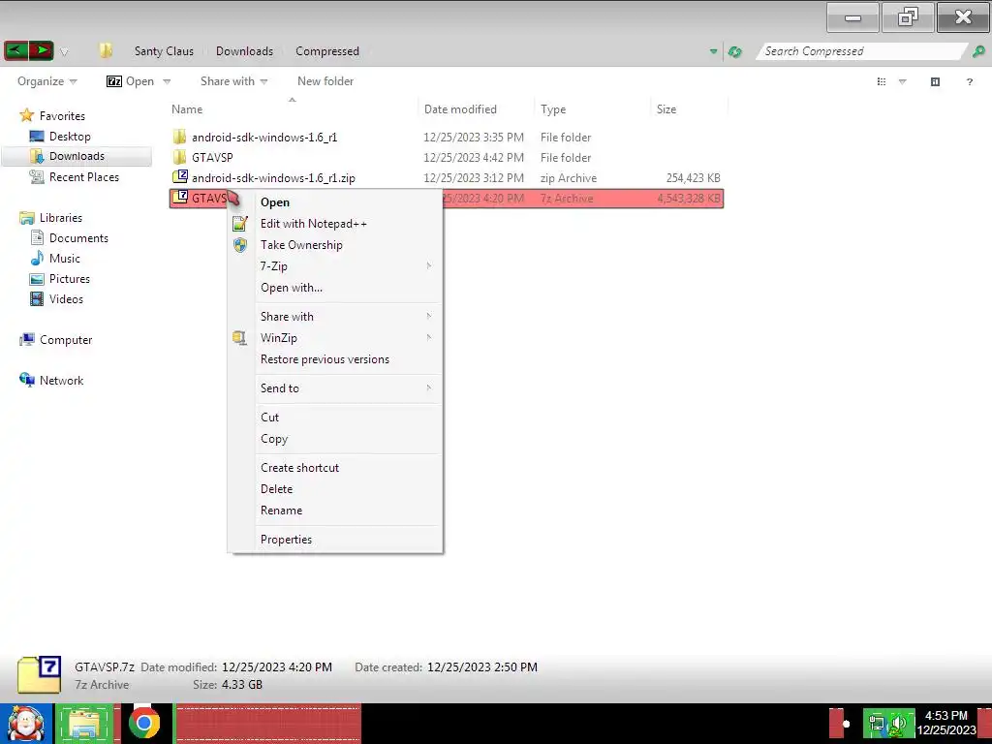Open Network in navigation pane
This screenshot has height=744, width=992.
[x=61, y=380]
